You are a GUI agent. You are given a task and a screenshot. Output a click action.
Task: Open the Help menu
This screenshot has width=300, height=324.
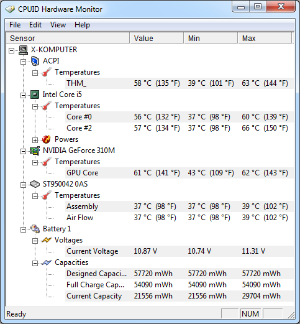click(82, 25)
